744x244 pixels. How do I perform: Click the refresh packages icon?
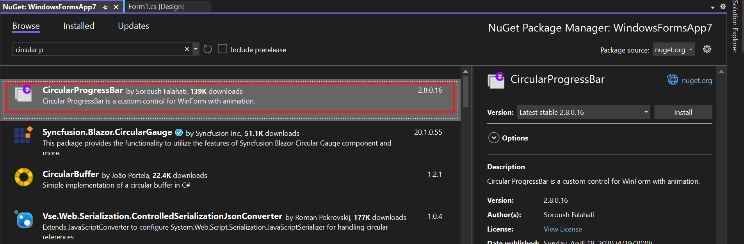tap(207, 49)
